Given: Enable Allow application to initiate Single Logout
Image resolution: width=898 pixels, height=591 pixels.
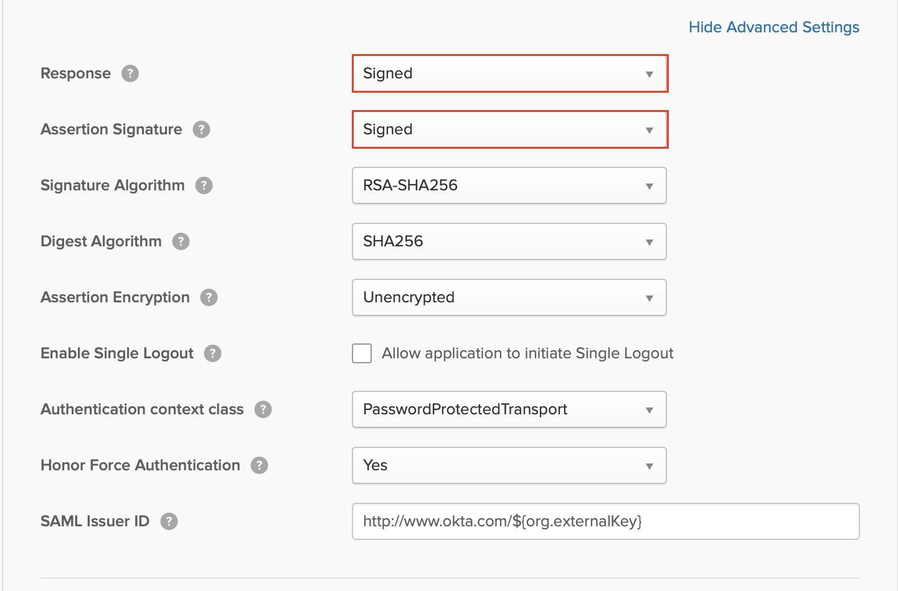Looking at the screenshot, I should (362, 353).
